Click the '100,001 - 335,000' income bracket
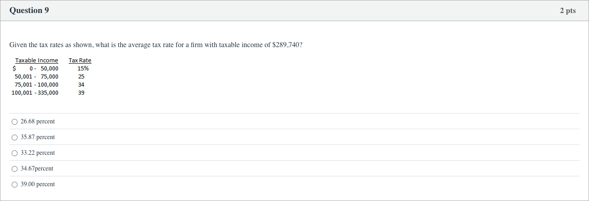The width and height of the screenshot is (589, 201). pos(35,93)
